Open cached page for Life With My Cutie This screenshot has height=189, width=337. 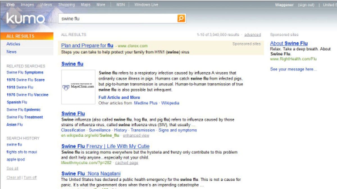[127, 163]
